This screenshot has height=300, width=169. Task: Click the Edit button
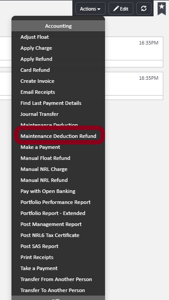(x=121, y=9)
